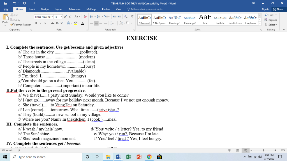Viewport: 287px width, 161px height.
Task: Toggle bold formatting
Action: [36, 23]
